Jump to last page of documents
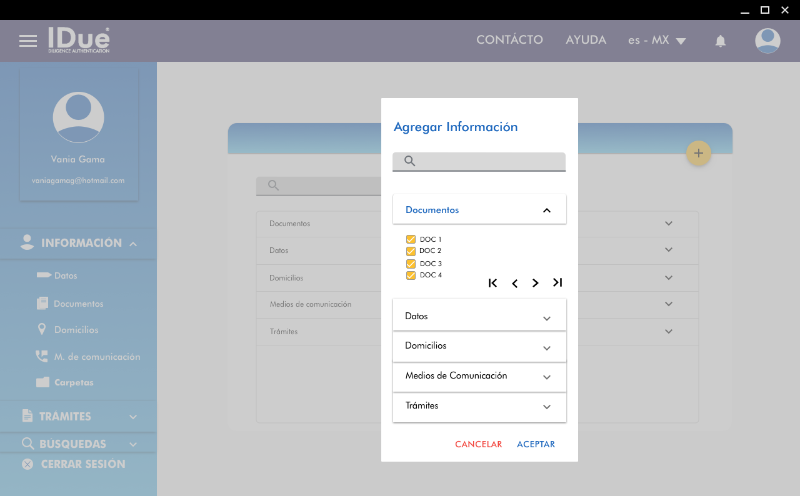Viewport: 800px width, 496px height. pos(557,283)
